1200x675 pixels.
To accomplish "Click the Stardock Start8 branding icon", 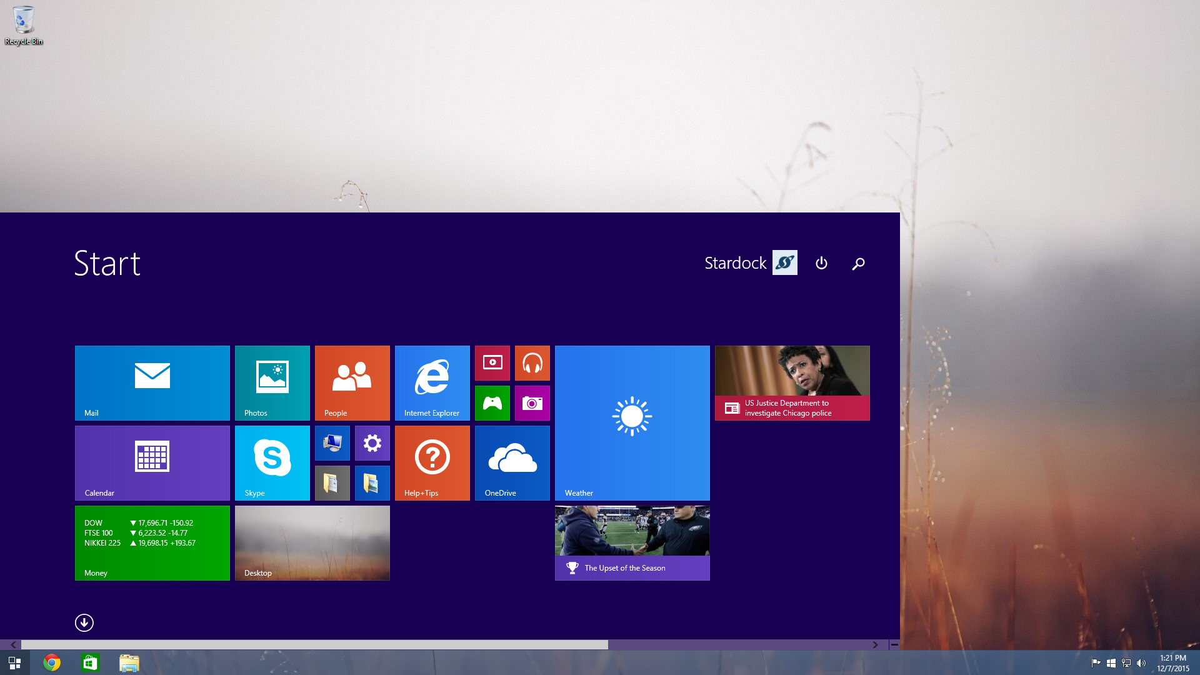I will pos(784,262).
